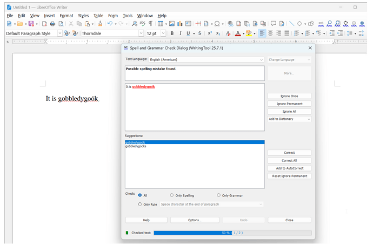Click the Clone Formatting paintbrush icon
This screenshot has height=252, width=373.
pyautogui.click(x=100, y=24)
